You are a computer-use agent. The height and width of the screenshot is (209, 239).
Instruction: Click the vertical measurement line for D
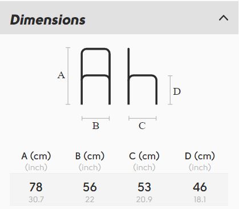tap(170, 90)
